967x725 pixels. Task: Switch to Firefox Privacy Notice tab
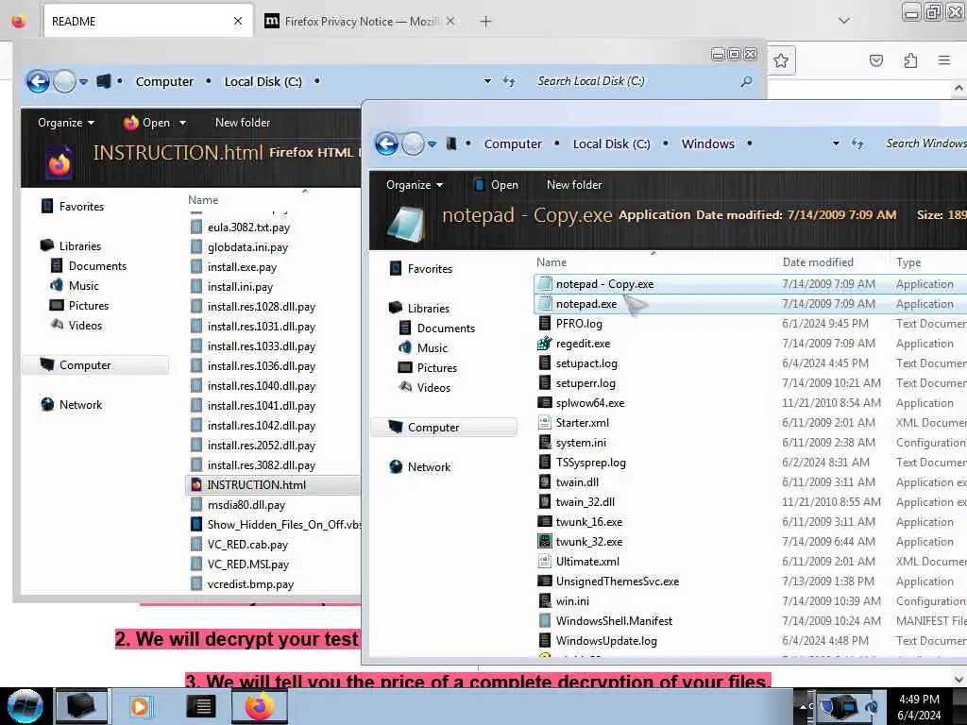point(360,22)
